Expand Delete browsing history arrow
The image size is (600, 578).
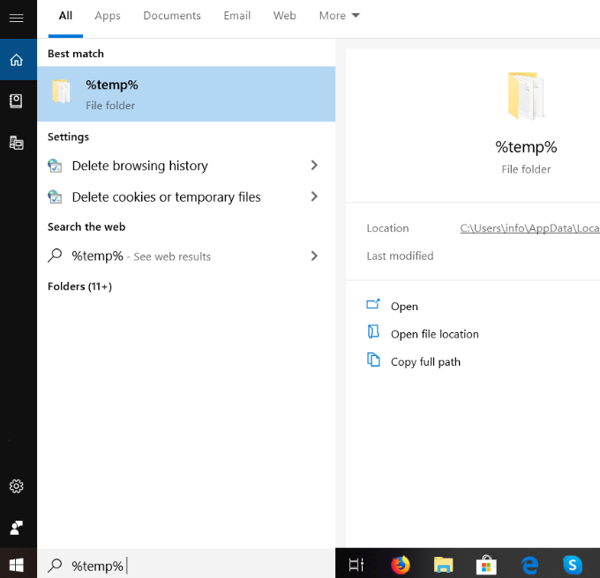(x=314, y=166)
